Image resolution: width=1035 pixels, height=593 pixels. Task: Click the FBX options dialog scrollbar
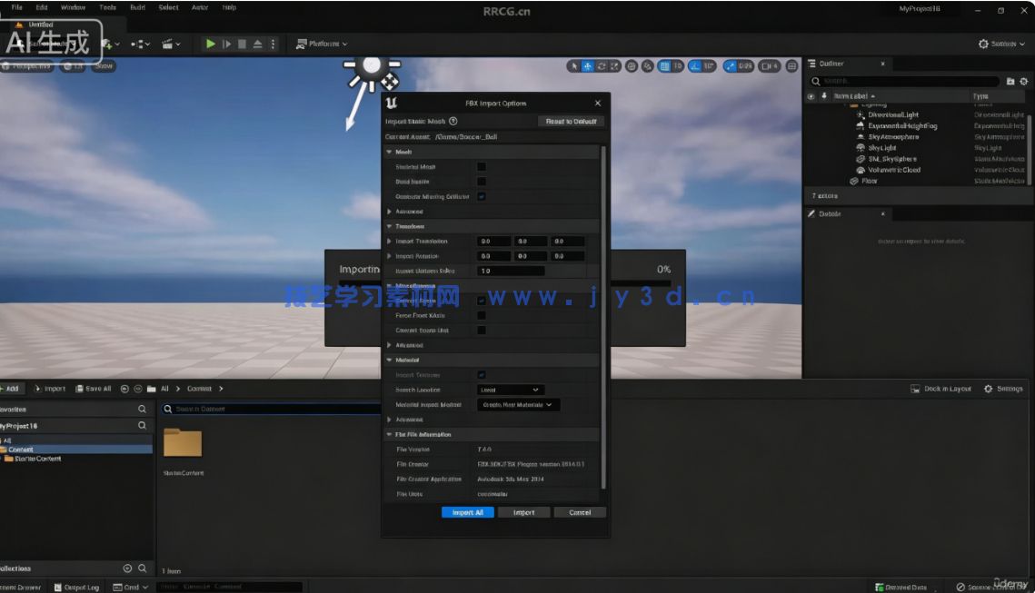coord(603,318)
